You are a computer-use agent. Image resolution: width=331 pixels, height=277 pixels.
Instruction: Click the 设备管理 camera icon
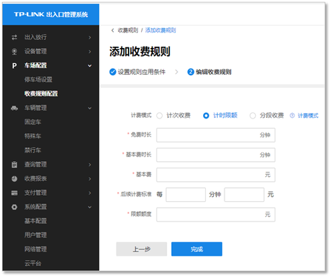[15, 51]
